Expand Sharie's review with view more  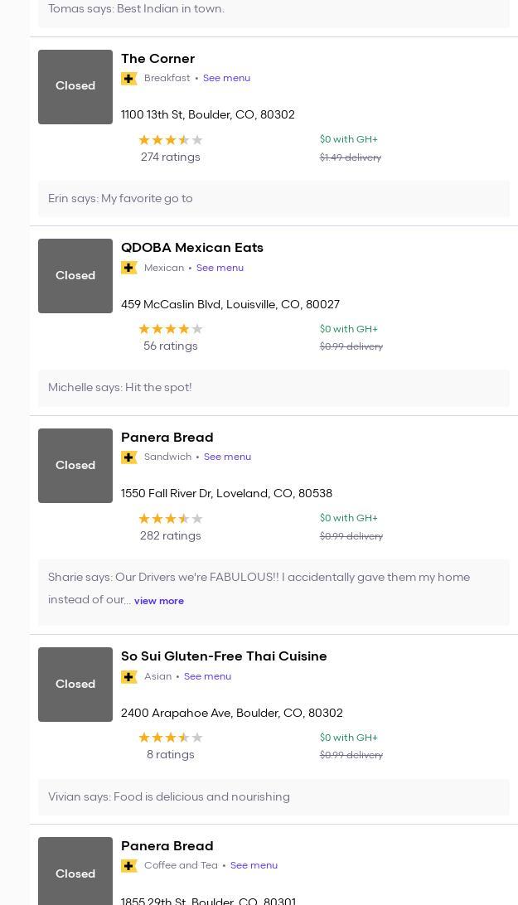(x=159, y=601)
